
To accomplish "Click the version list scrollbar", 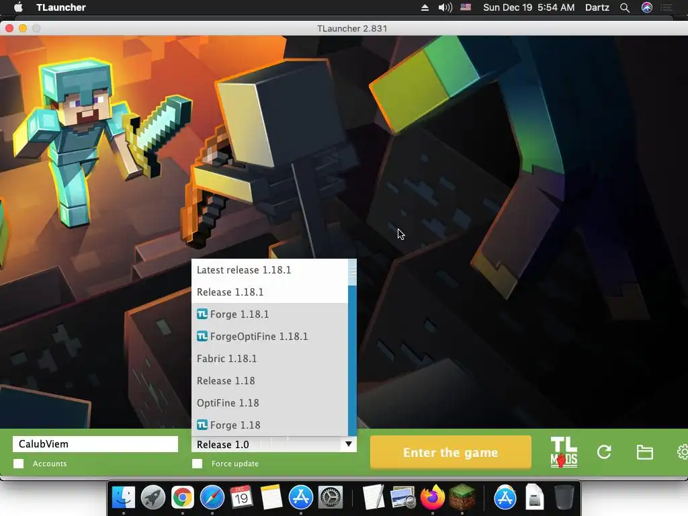I will tap(352, 347).
